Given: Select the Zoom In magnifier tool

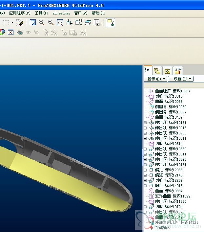Looking at the screenshot, I should pos(42,23).
